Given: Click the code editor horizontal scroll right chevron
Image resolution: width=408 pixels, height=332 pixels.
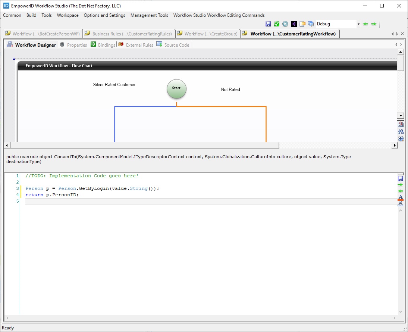Looking at the screenshot, I should click(395, 318).
